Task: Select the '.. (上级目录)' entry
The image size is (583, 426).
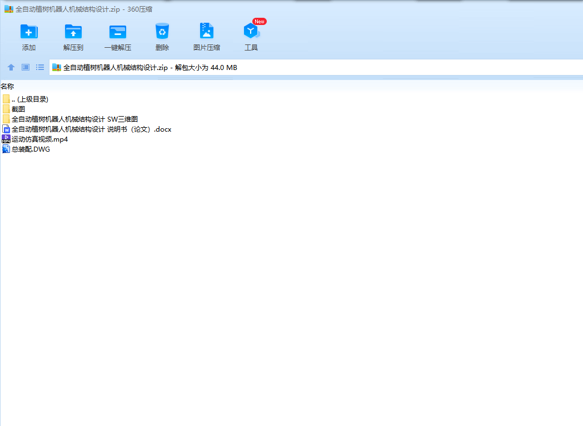Action: (30, 99)
